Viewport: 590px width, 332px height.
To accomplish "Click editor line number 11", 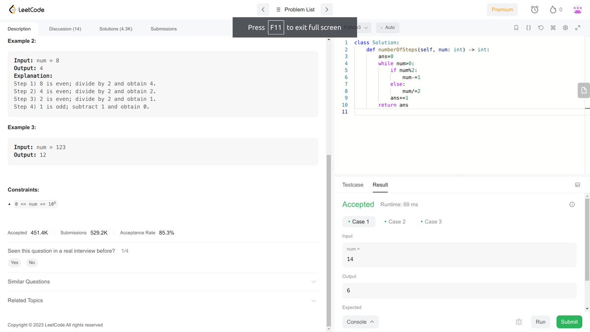I will (345, 112).
